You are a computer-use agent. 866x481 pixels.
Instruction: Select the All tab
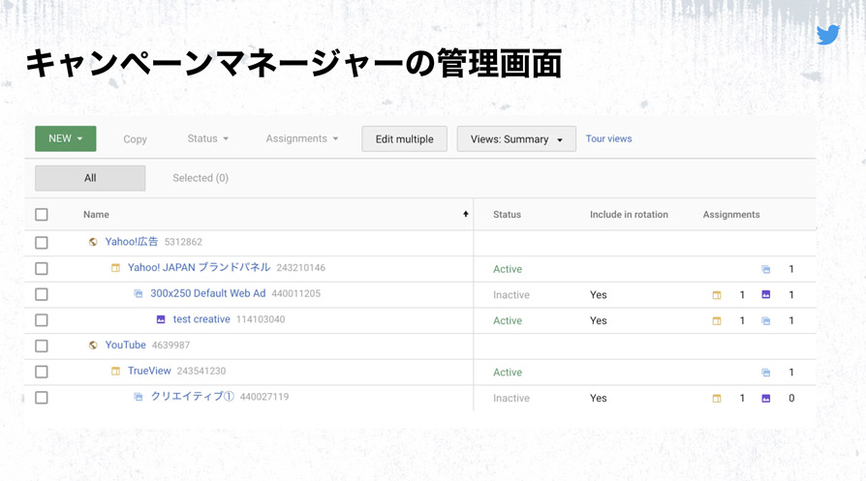(90, 178)
